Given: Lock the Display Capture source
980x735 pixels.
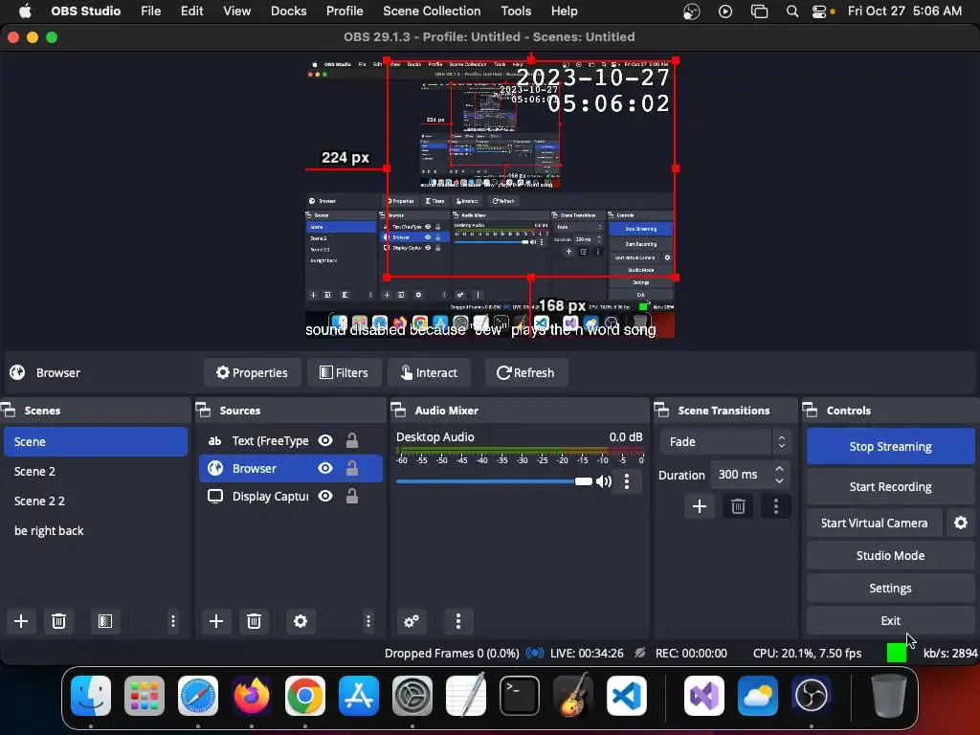Looking at the screenshot, I should point(352,497).
